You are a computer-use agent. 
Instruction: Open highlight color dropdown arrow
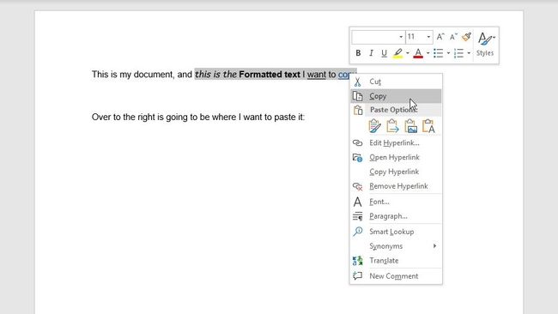(408, 53)
